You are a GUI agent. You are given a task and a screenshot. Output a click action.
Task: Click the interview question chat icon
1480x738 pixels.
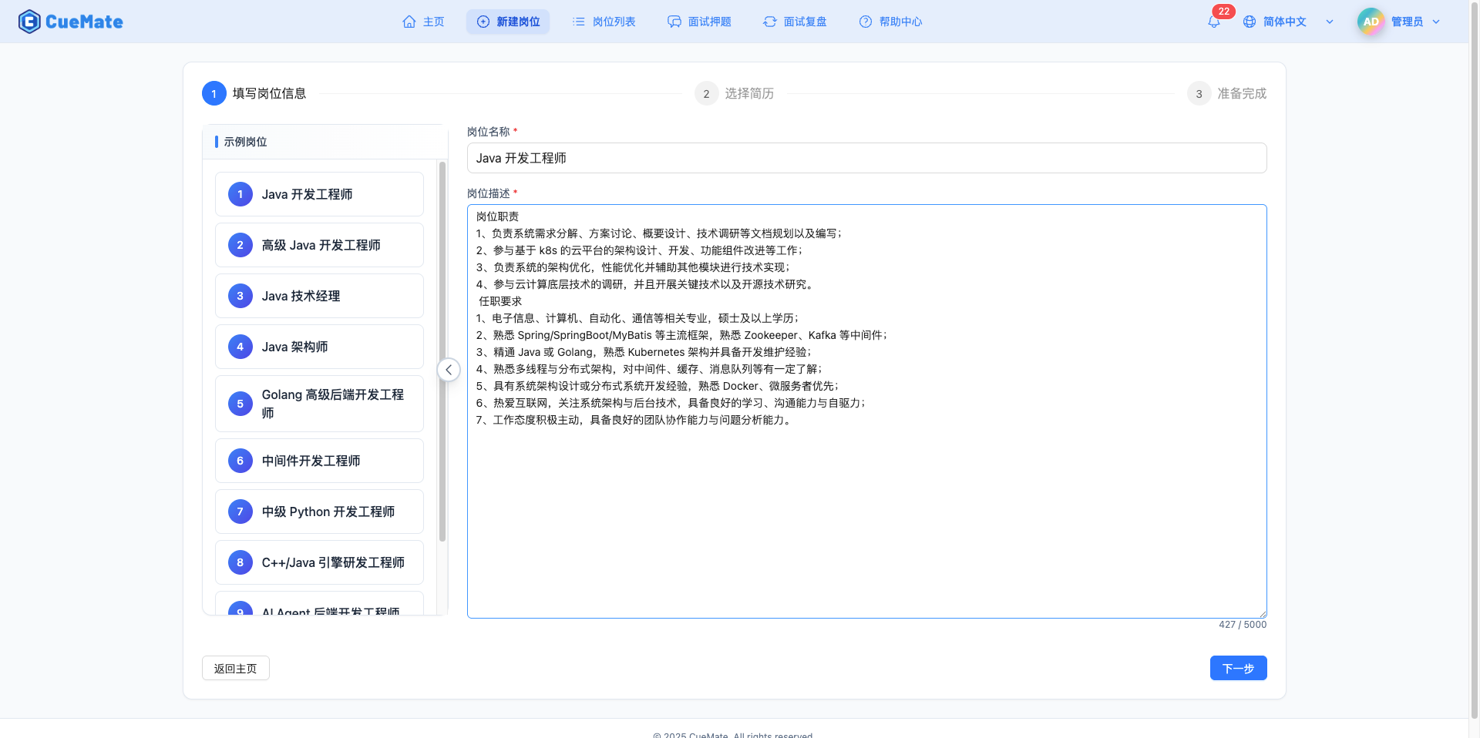[674, 22]
